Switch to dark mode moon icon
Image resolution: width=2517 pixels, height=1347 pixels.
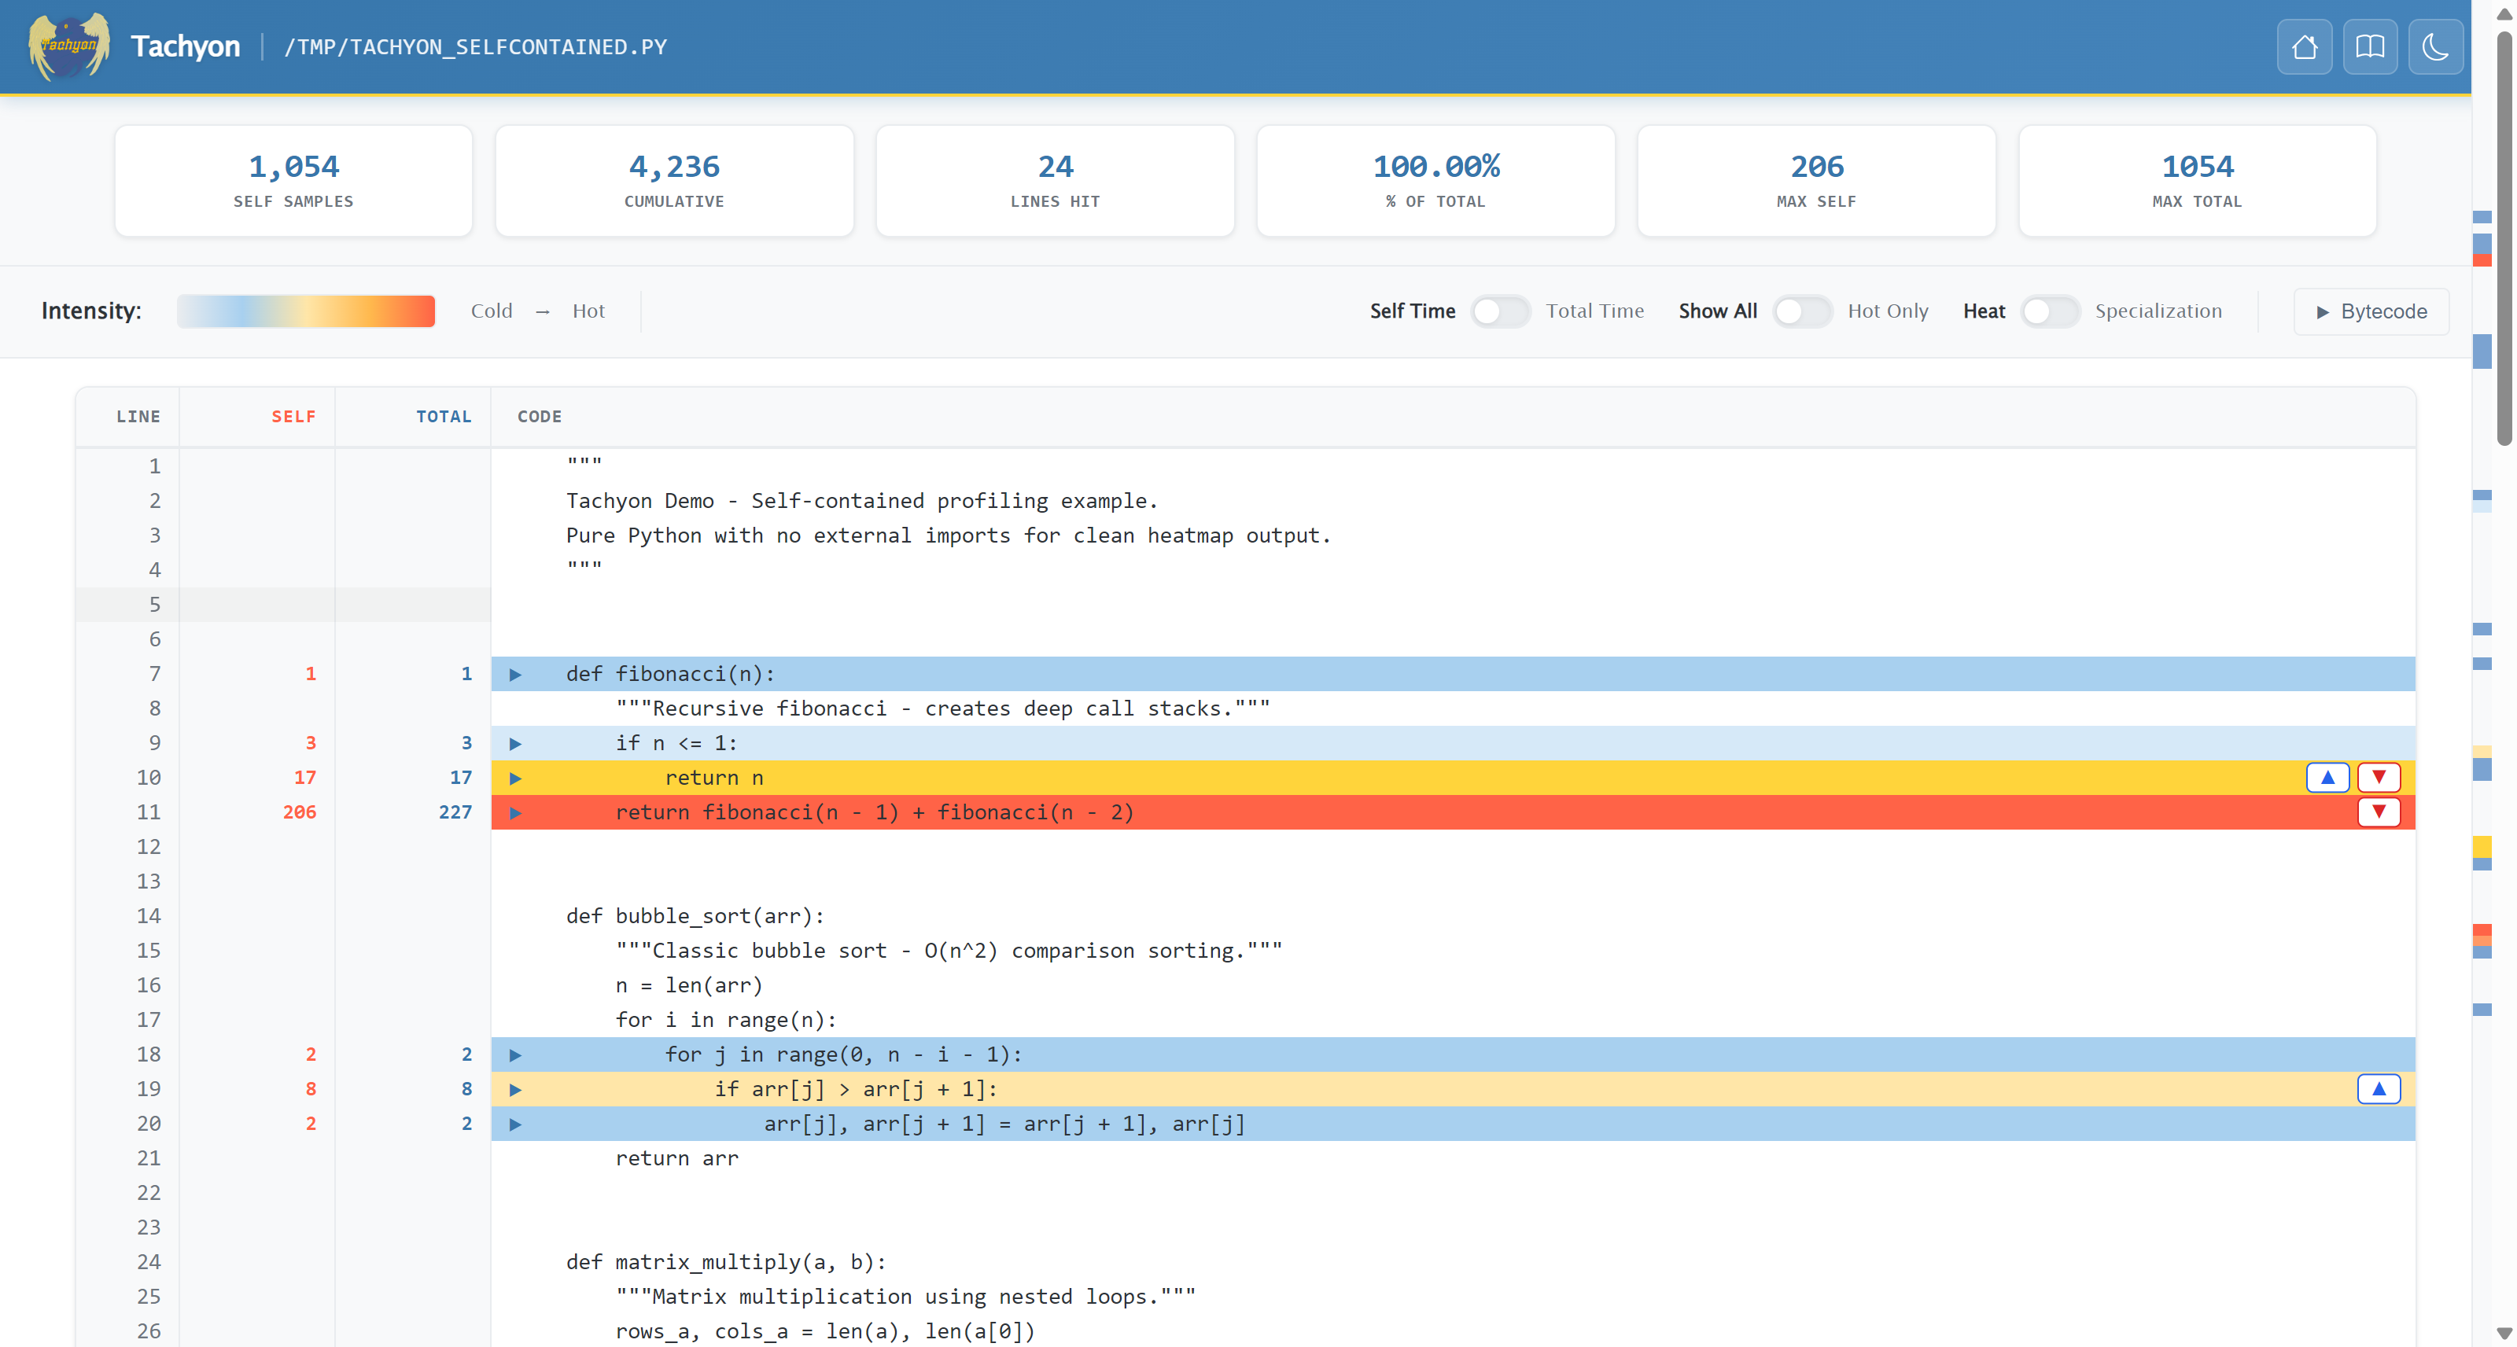point(2435,46)
